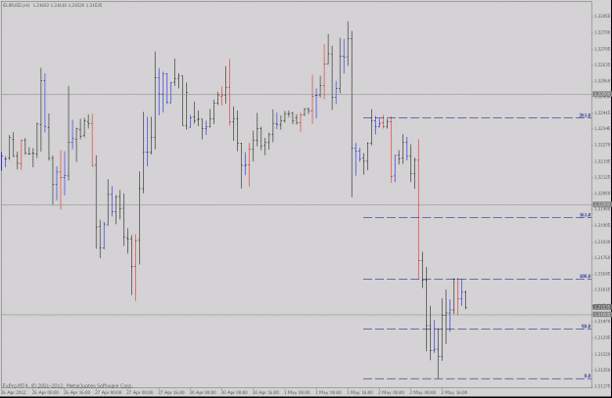Screen dimensions: 612x398
Task: Click the highlighted current price tag 1.31535
Action: (x=602, y=307)
